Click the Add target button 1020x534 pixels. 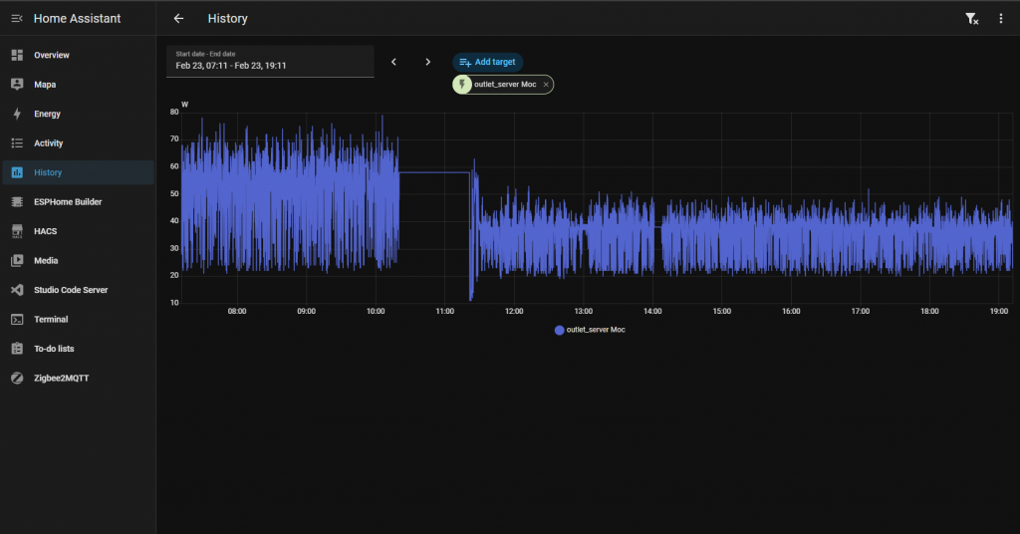(487, 62)
